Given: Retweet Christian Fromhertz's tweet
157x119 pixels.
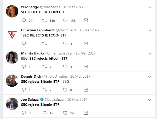Looking at the screenshot, I should (44, 43).
